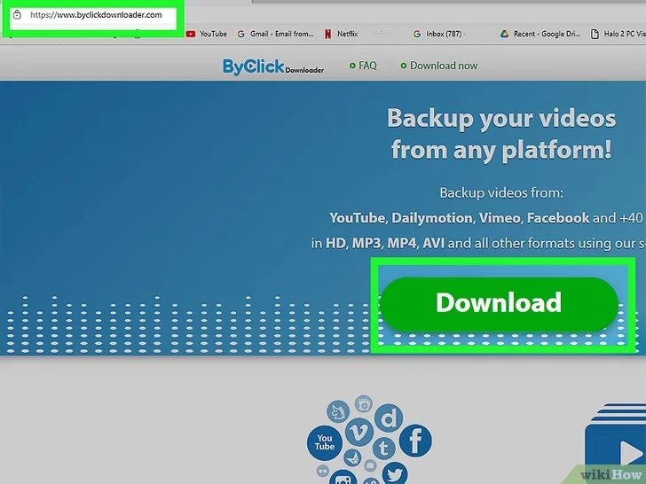Screen dimensions: 646x484
Task: Click the Vimeo v circle icon
Action: click(x=358, y=432)
